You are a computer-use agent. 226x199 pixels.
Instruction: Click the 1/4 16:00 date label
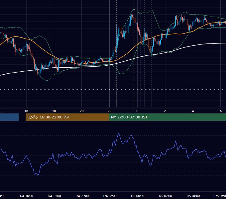pyautogui.click(x=26, y=196)
